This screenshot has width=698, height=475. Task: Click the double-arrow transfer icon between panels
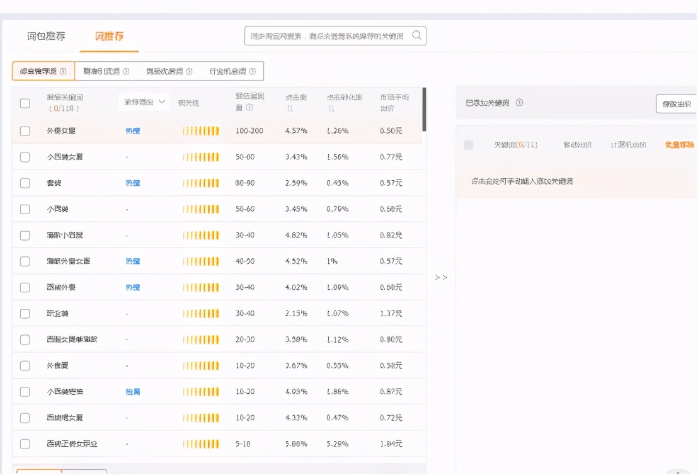[x=441, y=277]
